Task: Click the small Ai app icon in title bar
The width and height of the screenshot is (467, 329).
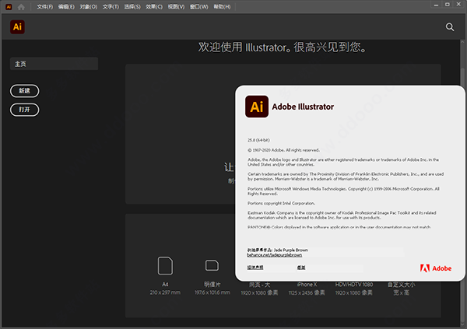Action: [x=9, y=7]
